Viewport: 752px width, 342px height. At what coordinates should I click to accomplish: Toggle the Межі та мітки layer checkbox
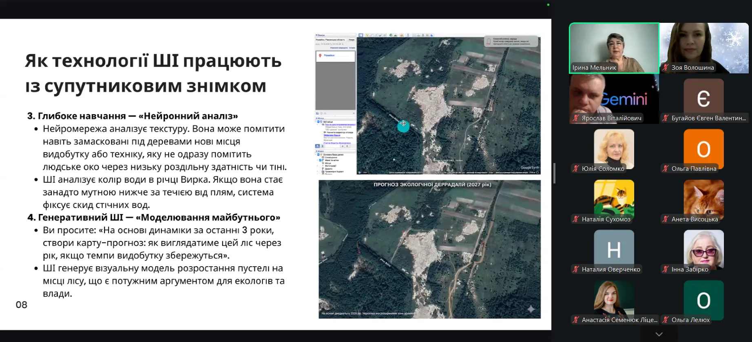point(320,160)
